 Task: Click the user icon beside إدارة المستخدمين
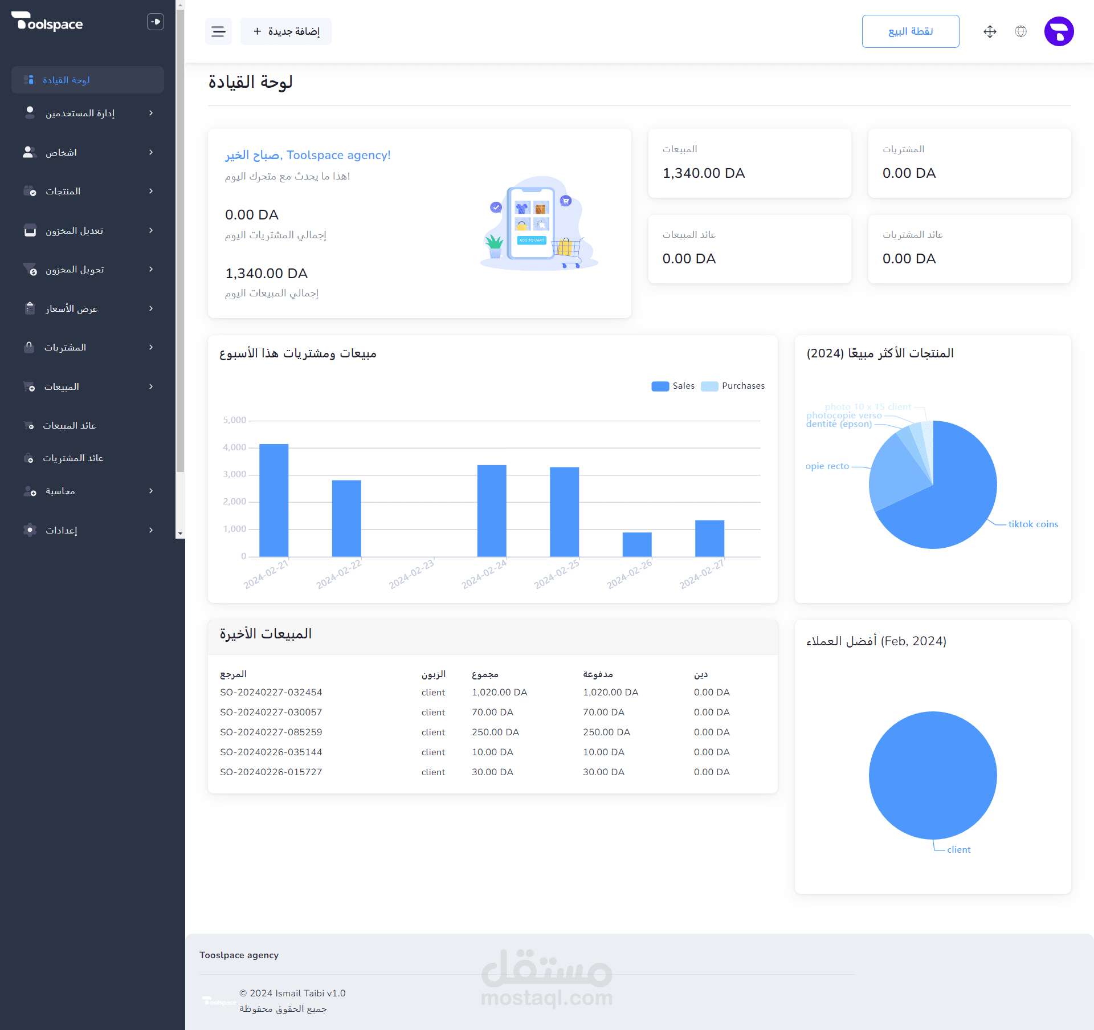tap(30, 112)
